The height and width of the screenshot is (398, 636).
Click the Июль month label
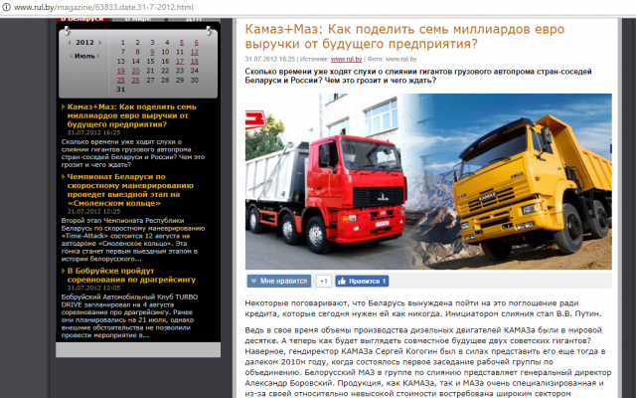pos(84,56)
